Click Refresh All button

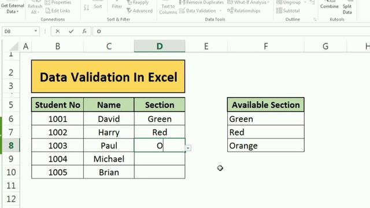35,9
